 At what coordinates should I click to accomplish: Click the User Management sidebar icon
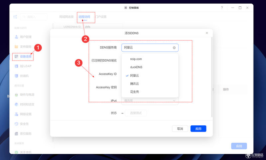click(x=16, y=37)
